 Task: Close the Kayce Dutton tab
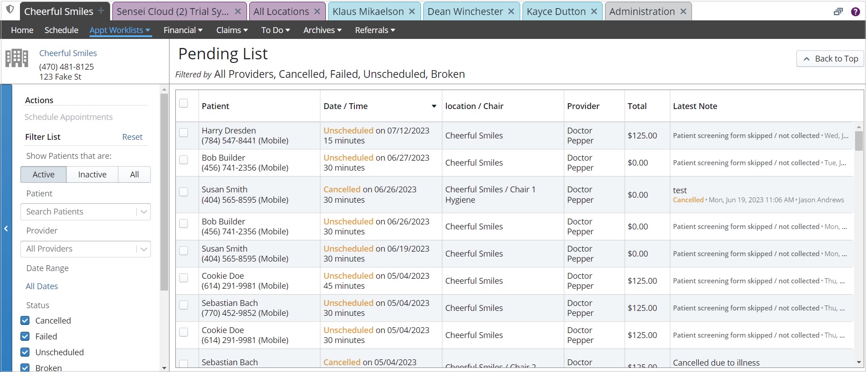(x=594, y=11)
